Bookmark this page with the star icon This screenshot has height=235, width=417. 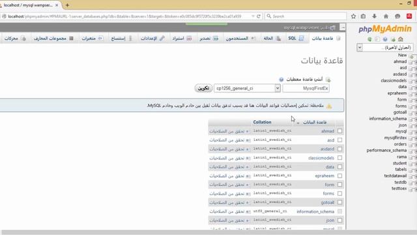[x=353, y=16]
